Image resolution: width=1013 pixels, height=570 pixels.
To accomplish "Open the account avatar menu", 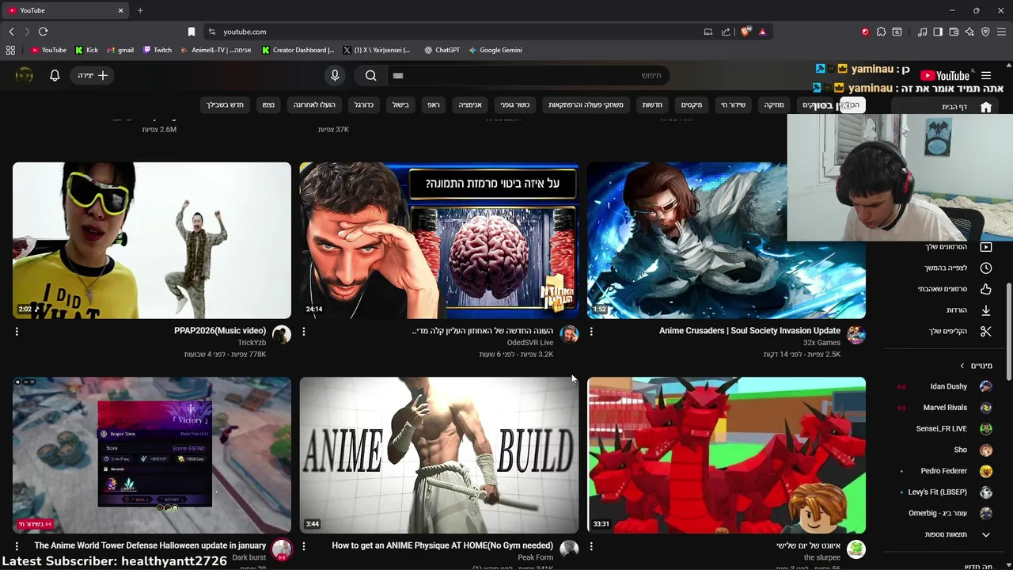I will (25, 75).
